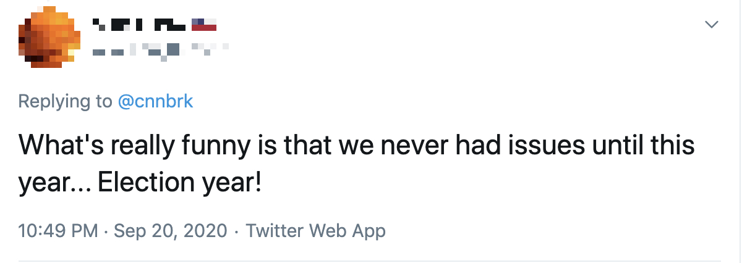The width and height of the screenshot is (742, 263).
Task: Open the tweet options chevron menu
Action: coord(712,25)
